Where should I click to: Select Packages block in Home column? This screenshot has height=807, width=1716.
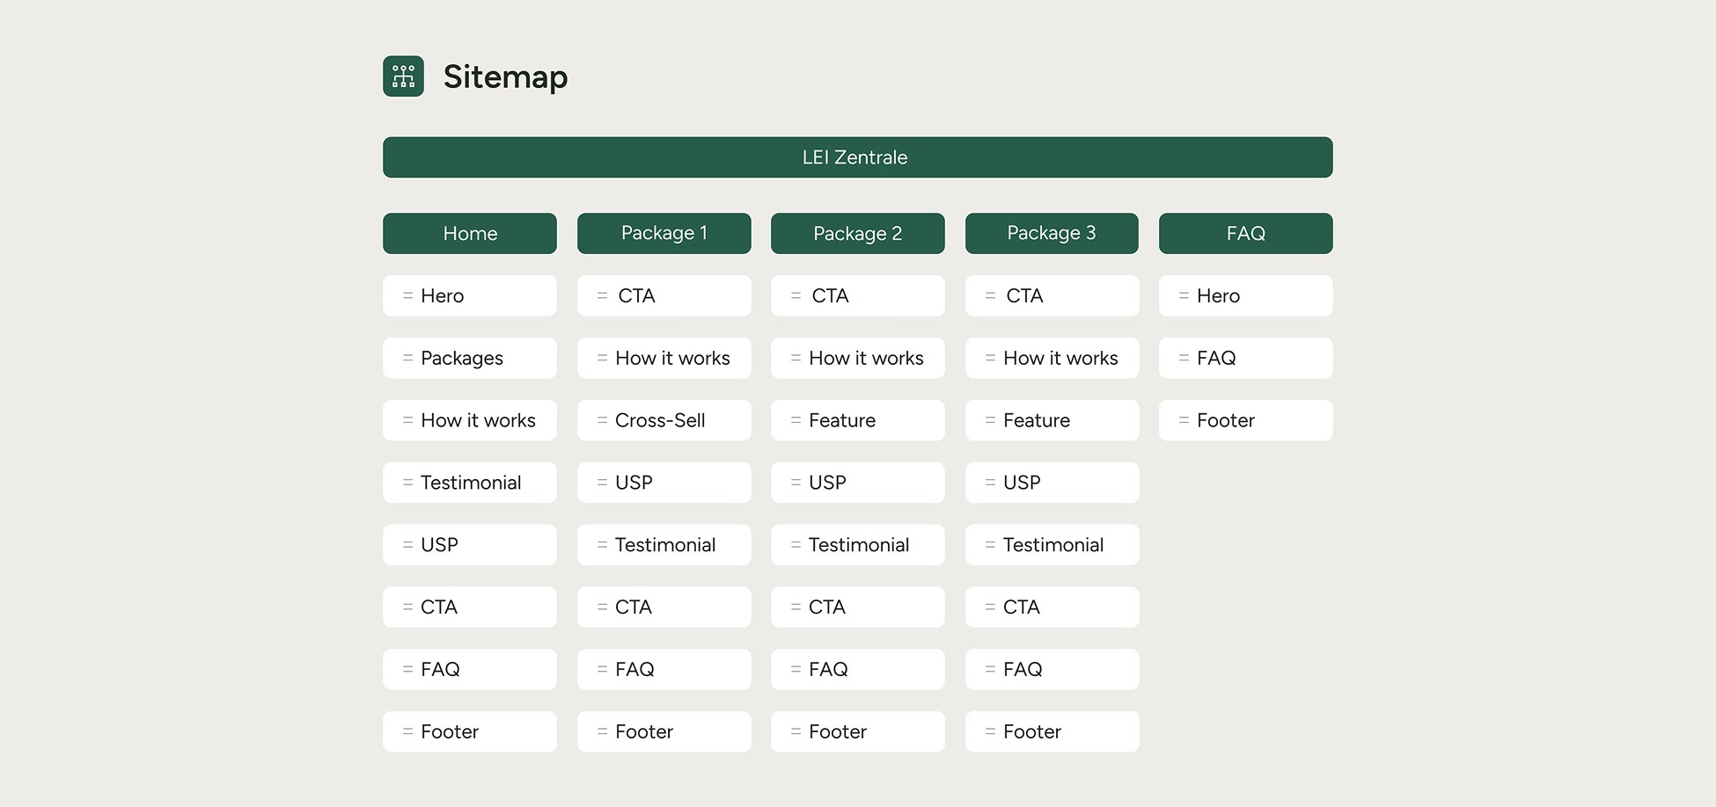(470, 358)
